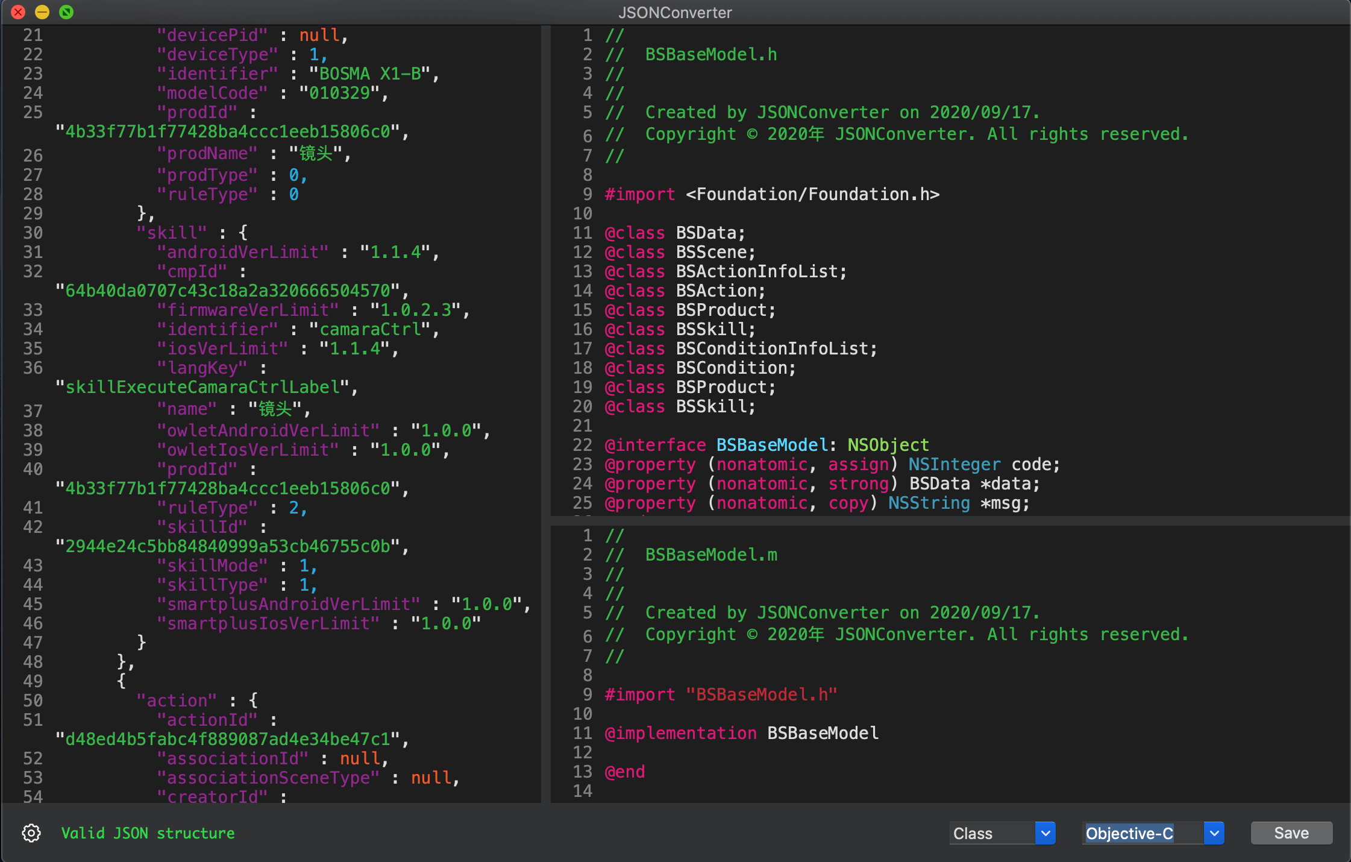Image resolution: width=1351 pixels, height=862 pixels.
Task: Close the JSONConverter window
Action: (18, 11)
